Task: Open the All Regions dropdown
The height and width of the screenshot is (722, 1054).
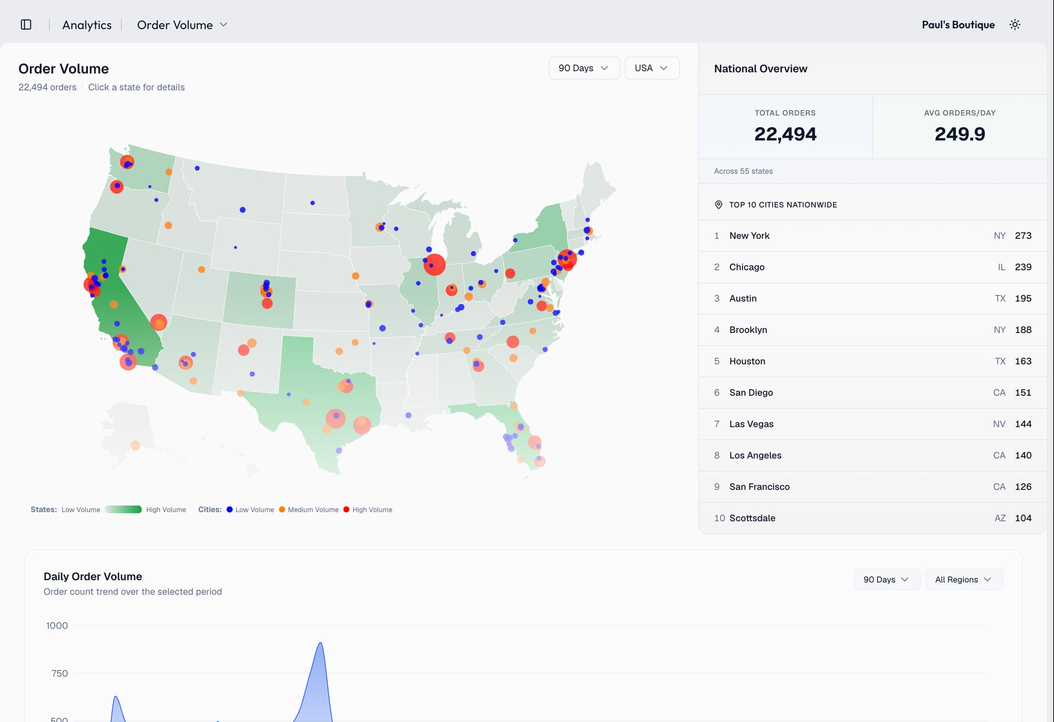Action: point(963,580)
